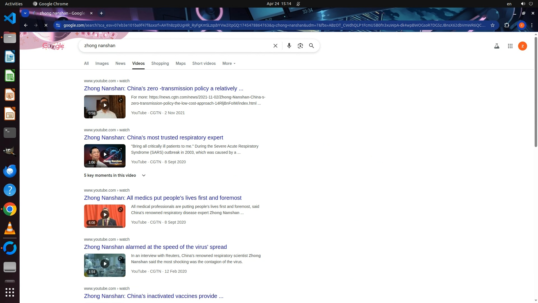Screen dimensions: 538x303
Task: Open Chrome extensions puzzle icon
Action: [x=507, y=25]
